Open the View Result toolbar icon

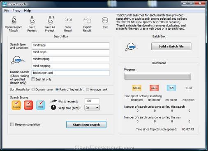[x=68, y=20]
